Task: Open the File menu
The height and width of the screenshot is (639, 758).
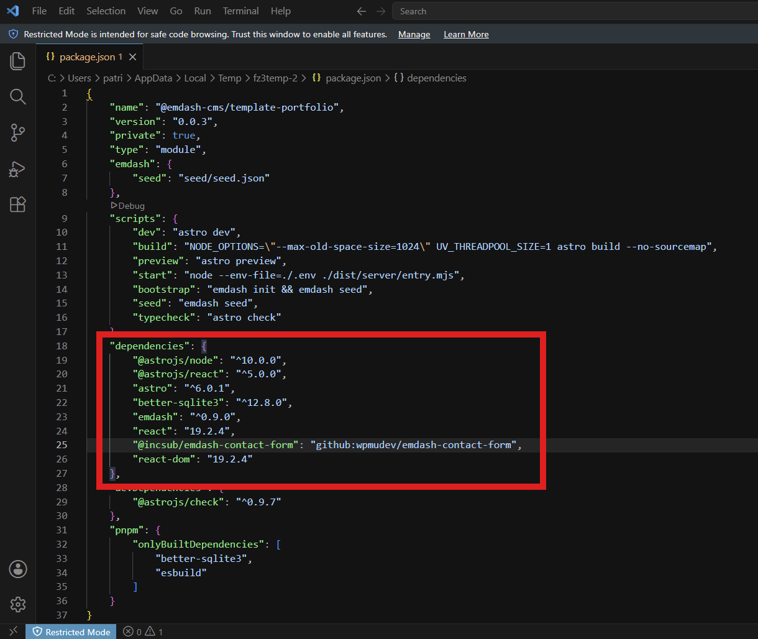Action: point(39,11)
